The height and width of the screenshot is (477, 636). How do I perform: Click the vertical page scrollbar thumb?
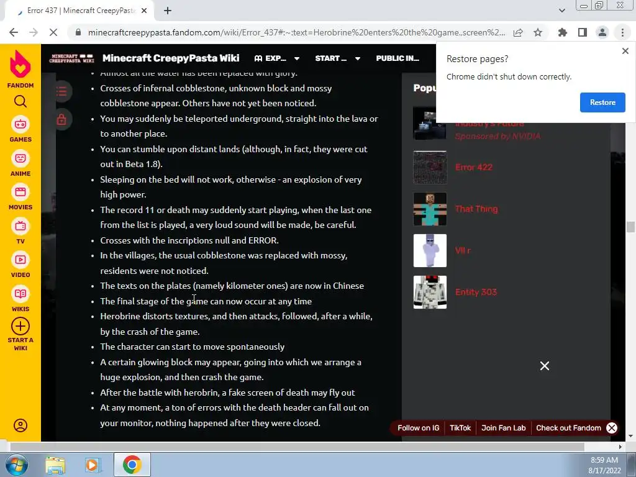click(x=630, y=227)
